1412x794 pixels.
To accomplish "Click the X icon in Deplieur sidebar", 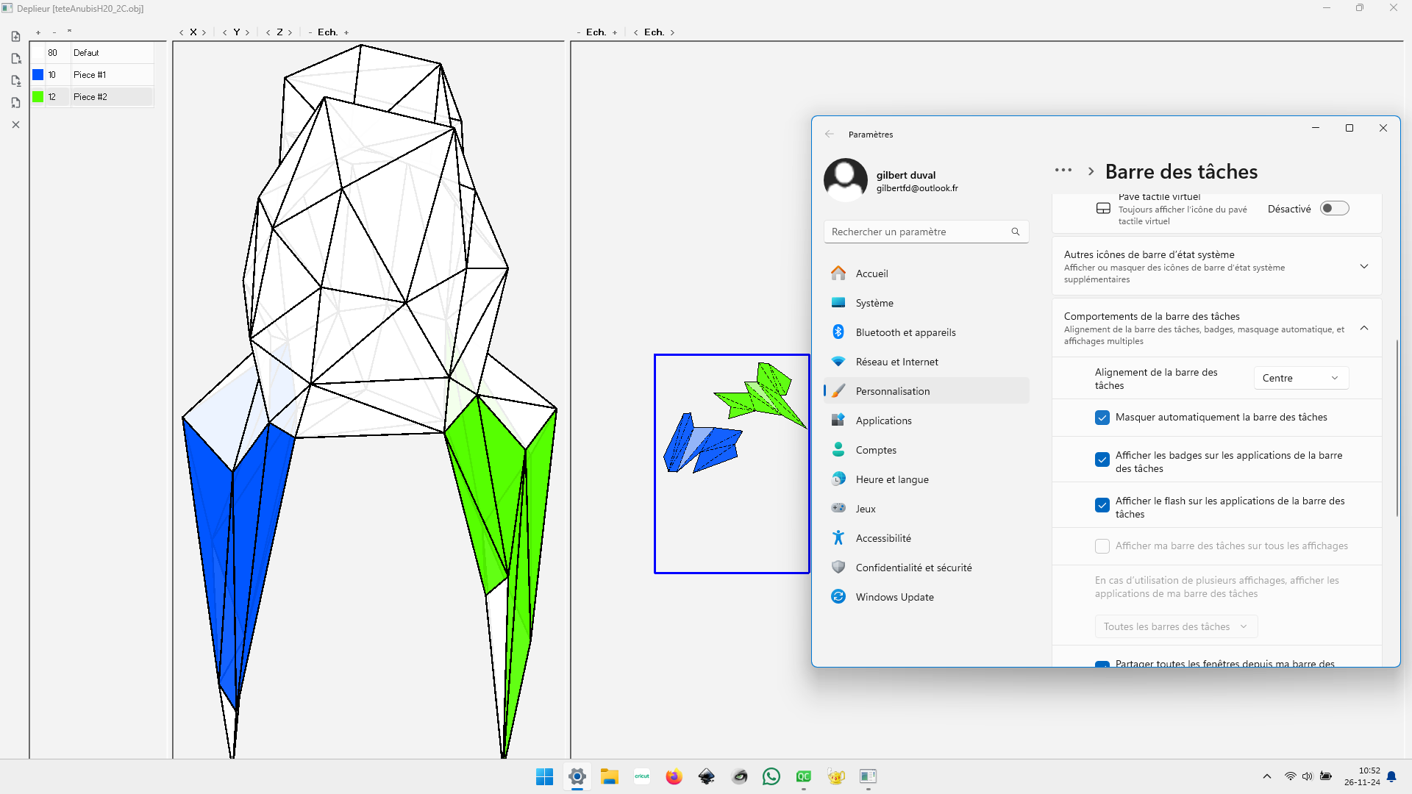I will [15, 125].
